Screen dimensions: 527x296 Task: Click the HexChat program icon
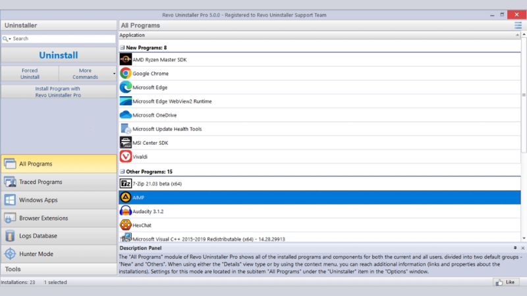[126, 225]
